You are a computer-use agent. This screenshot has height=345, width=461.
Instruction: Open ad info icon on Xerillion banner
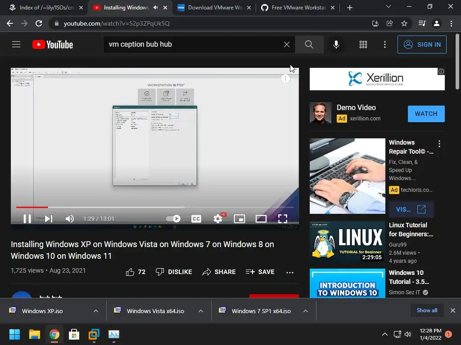point(441,71)
